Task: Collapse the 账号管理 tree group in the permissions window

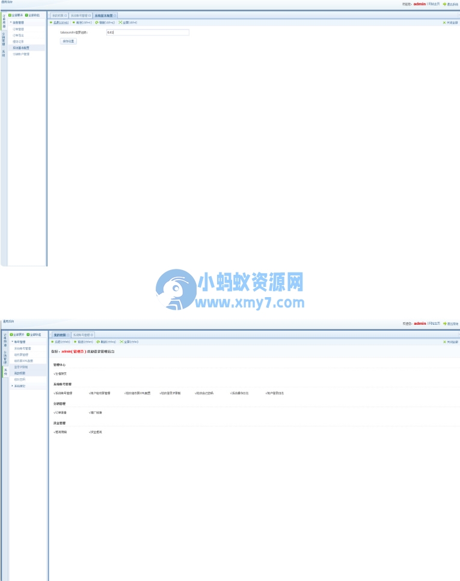Action: 12,342
